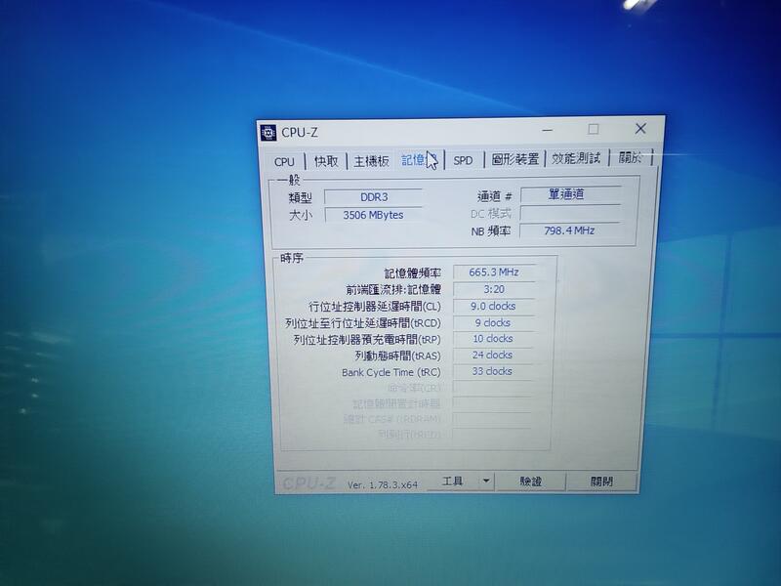781x586 pixels.
Task: Open the 工具 (Tools) dropdown arrow
Action: 487,480
